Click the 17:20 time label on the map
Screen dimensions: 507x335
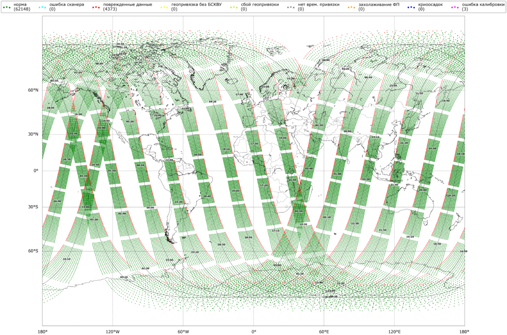point(264,185)
